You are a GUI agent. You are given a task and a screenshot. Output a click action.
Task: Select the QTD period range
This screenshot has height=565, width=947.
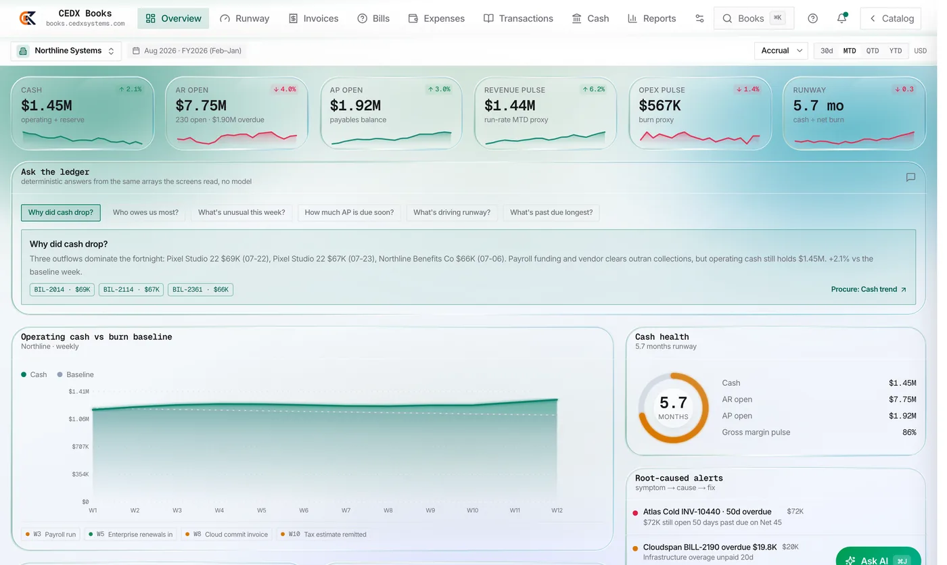click(873, 51)
